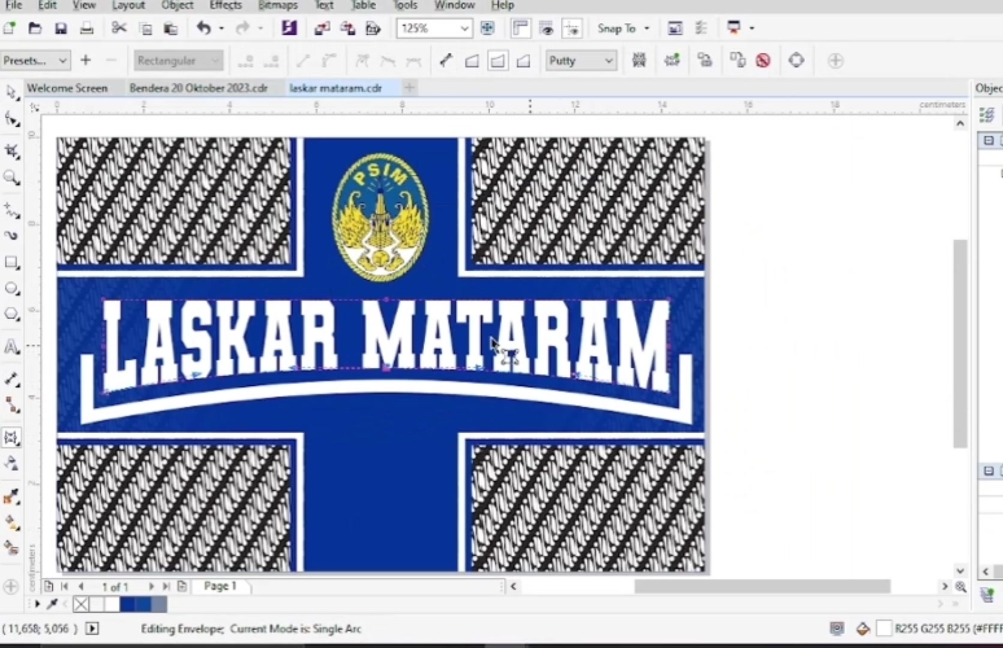Click the horizontal scrollbar thumb
This screenshot has height=648, width=1003.
(762, 586)
